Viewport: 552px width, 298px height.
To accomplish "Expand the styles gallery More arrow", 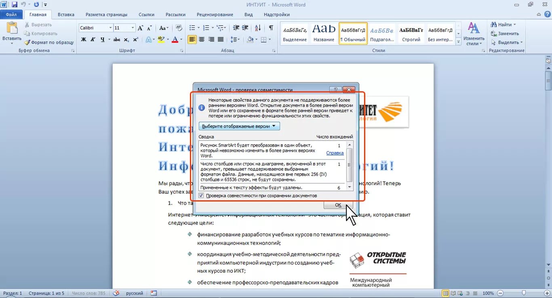I will pos(458,41).
